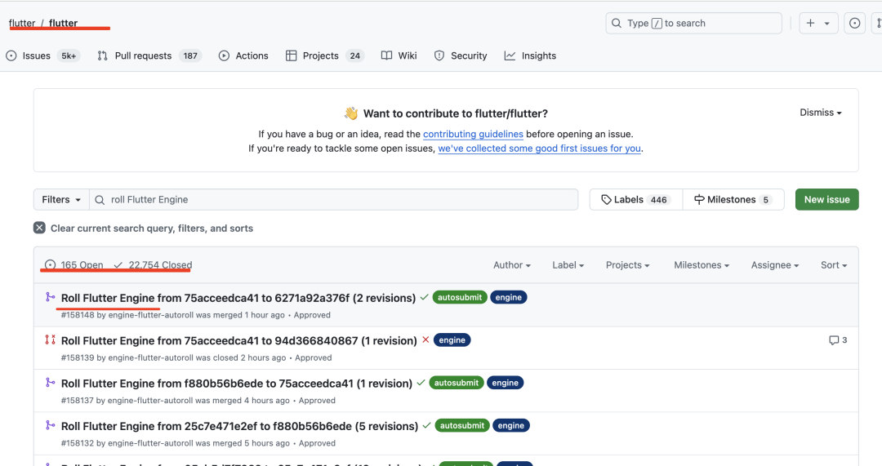882x466 pixels.
Task: Click the merged PR icon for #158137
Action: coord(50,382)
